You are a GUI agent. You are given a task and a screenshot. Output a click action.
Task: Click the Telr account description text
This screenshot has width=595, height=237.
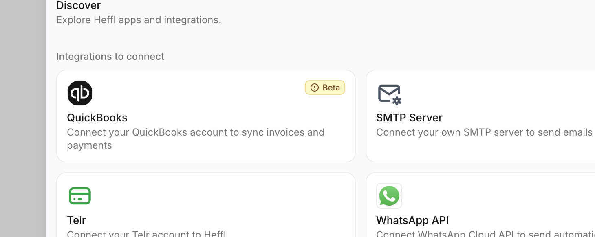[146, 234]
